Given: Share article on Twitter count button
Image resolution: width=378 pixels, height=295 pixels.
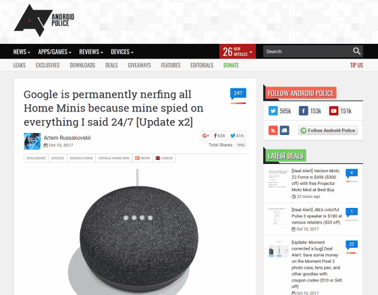Looking at the screenshot, I should tap(237, 136).
